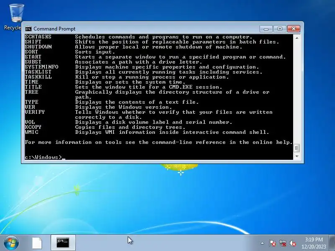Click the SHIFT command text
Screen dimensions: 335x251
pyautogui.click(x=33, y=42)
